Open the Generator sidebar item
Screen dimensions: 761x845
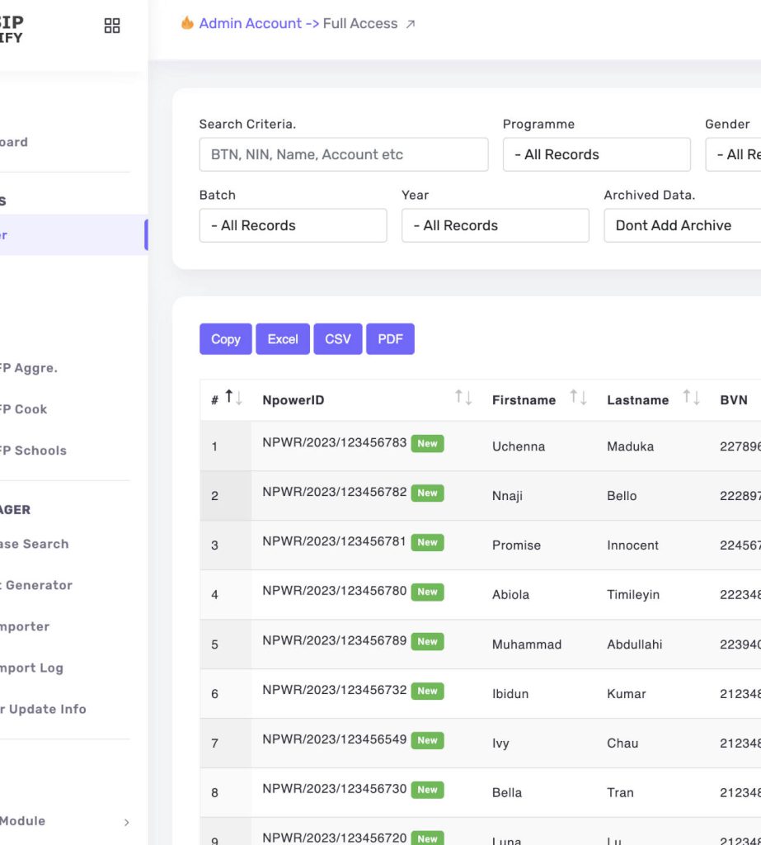(38, 585)
